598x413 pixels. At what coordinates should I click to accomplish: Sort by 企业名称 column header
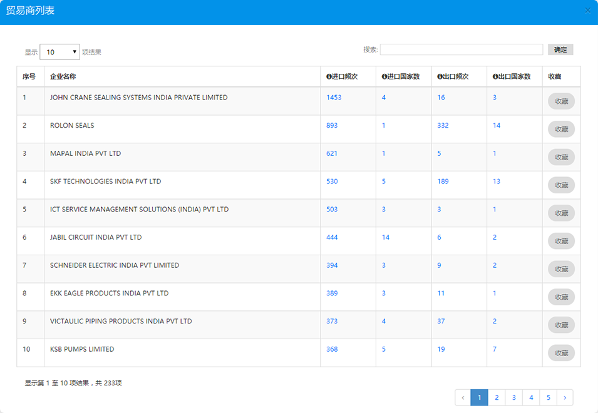tap(63, 76)
